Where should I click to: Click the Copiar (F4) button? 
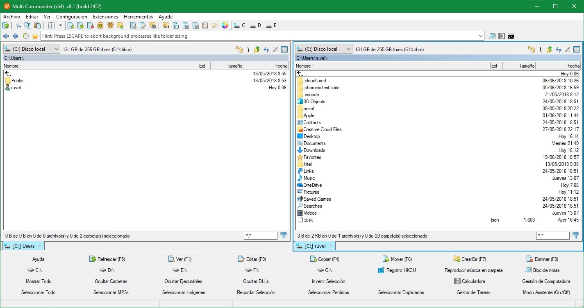click(x=325, y=259)
